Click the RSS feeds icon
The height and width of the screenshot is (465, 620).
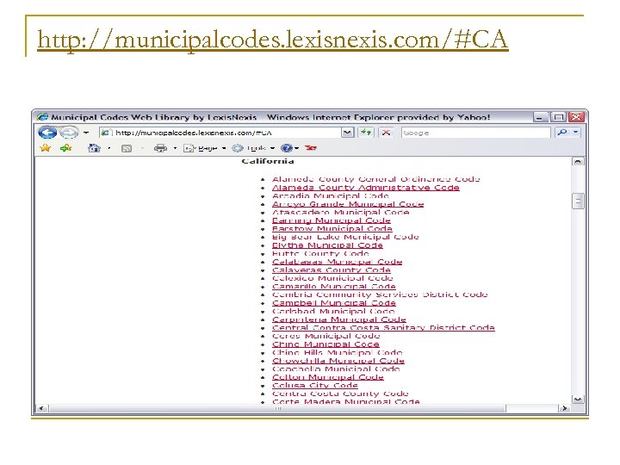pos(127,148)
